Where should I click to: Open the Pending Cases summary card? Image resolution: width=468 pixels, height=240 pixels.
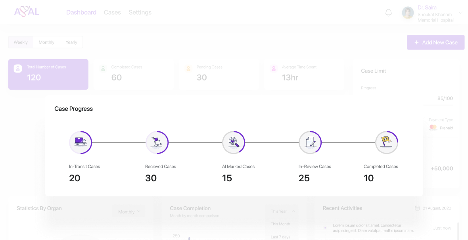click(x=219, y=74)
